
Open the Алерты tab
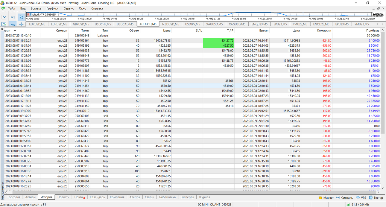point(135,197)
